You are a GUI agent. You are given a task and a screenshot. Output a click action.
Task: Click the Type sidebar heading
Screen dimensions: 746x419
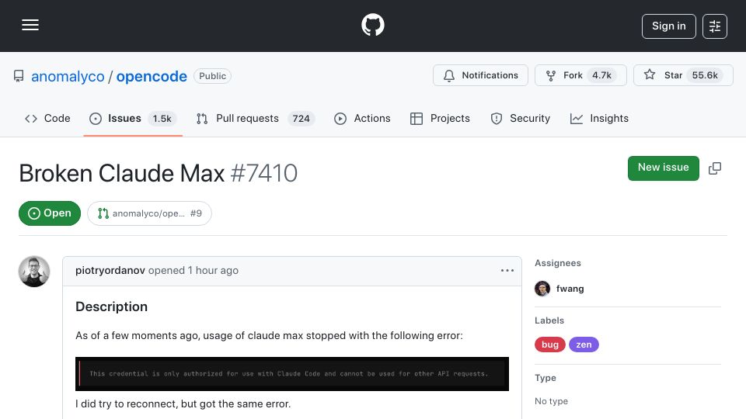(x=546, y=378)
